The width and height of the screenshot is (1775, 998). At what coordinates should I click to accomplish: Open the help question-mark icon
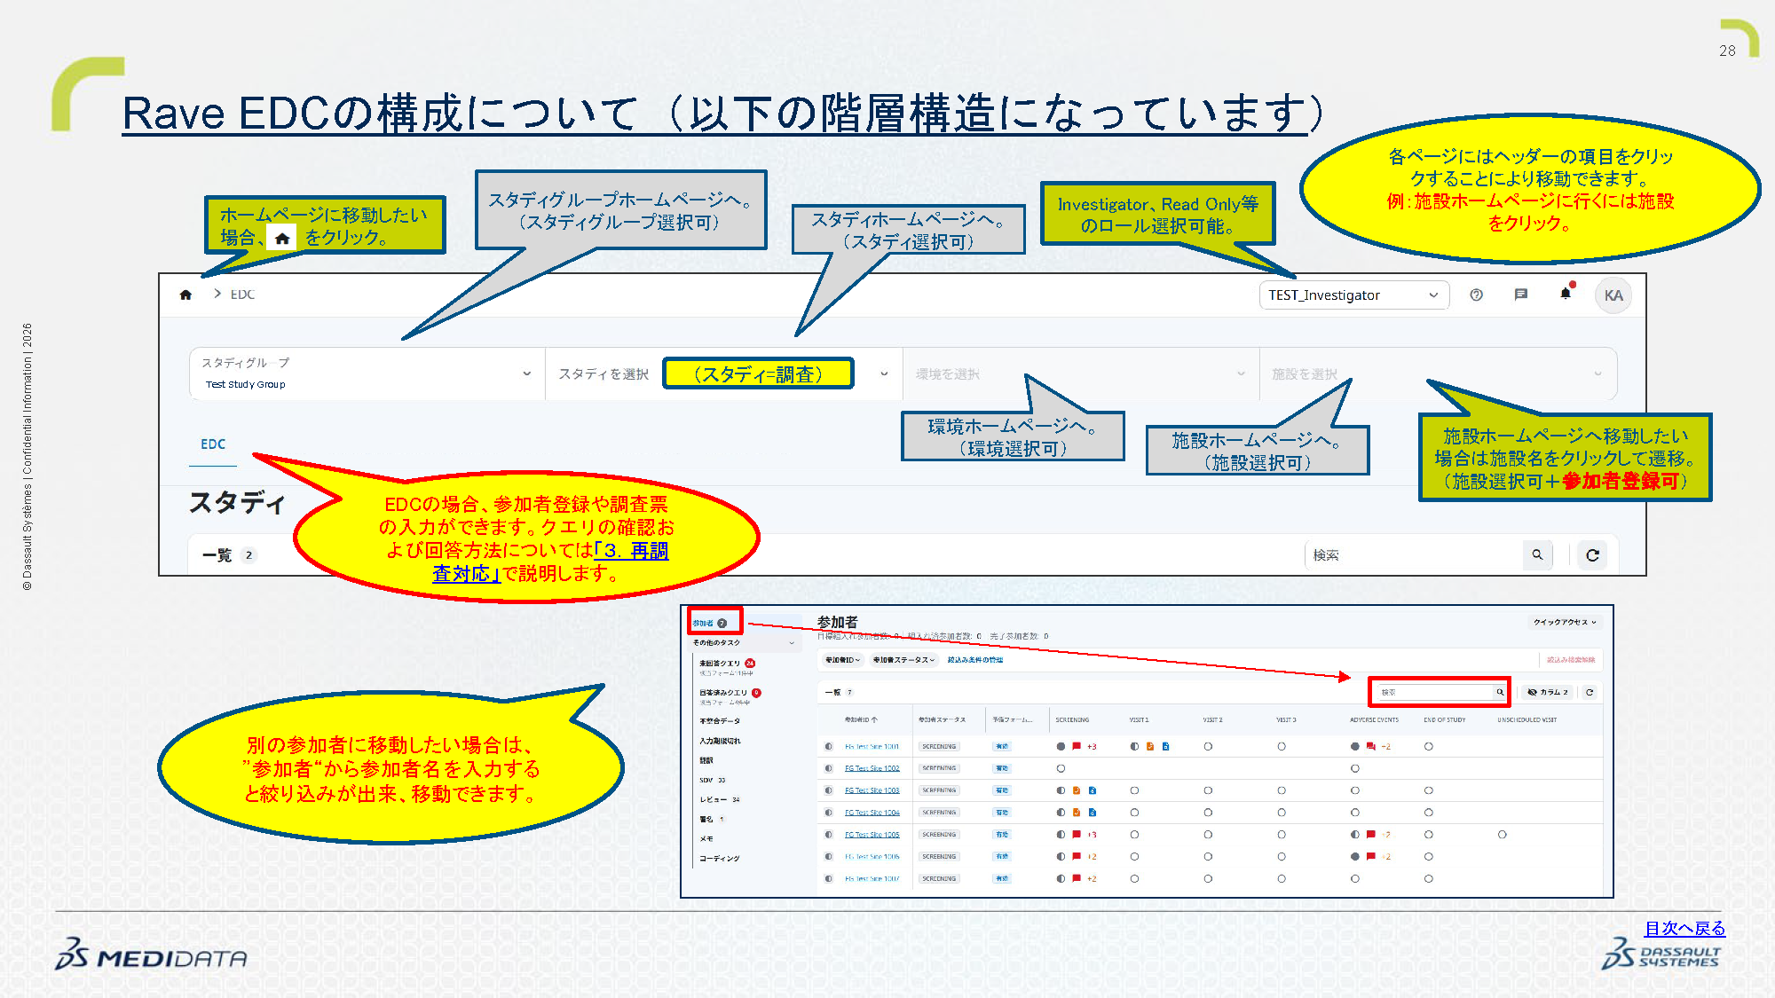click(x=1476, y=295)
